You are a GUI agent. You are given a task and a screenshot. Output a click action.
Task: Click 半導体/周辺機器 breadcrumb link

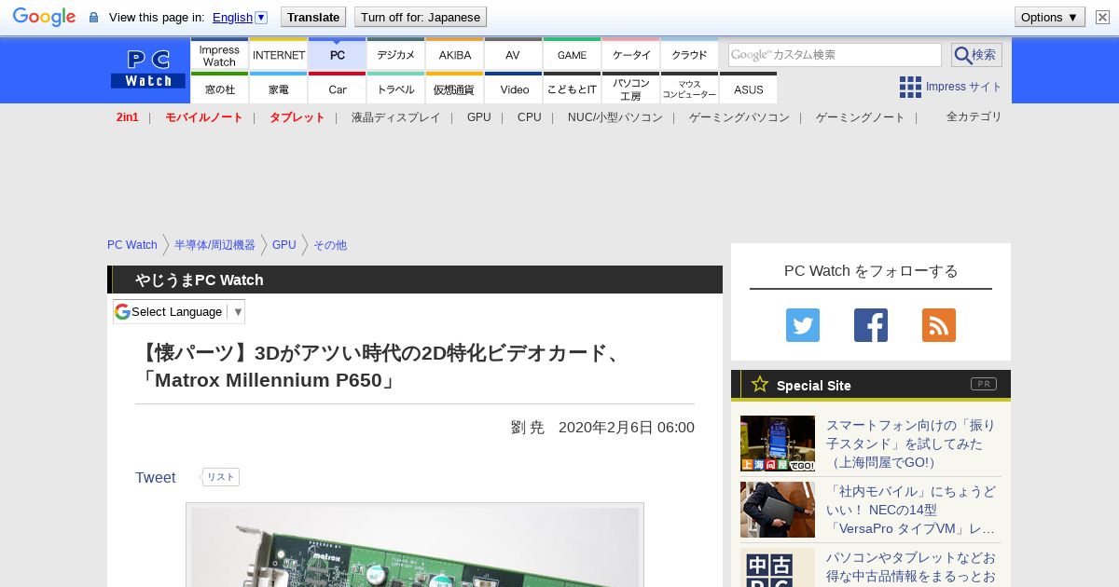tap(214, 245)
